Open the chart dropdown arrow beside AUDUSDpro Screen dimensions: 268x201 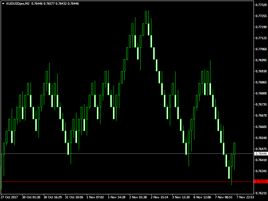pos(3,4)
